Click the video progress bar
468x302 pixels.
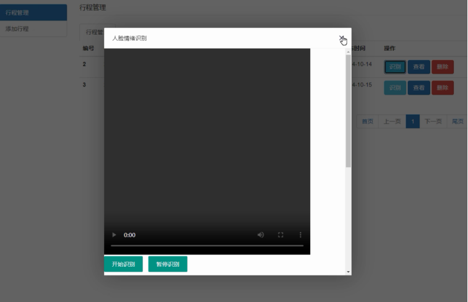click(207, 246)
